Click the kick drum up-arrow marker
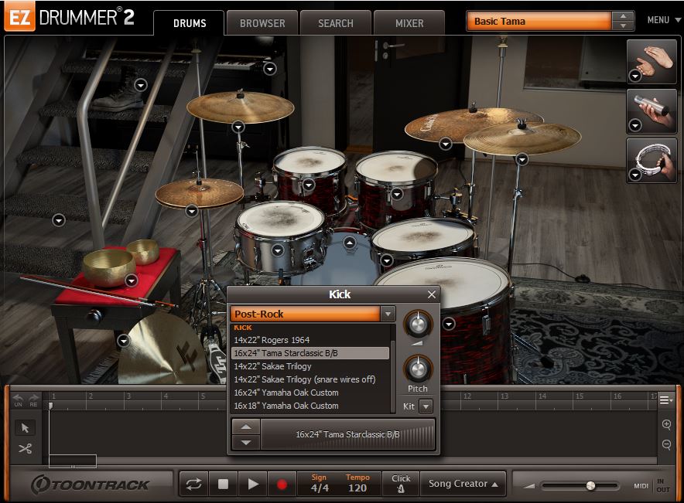The width and height of the screenshot is (684, 503). point(350,243)
